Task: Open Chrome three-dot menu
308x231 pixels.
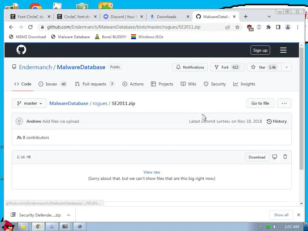Action: [297, 27]
